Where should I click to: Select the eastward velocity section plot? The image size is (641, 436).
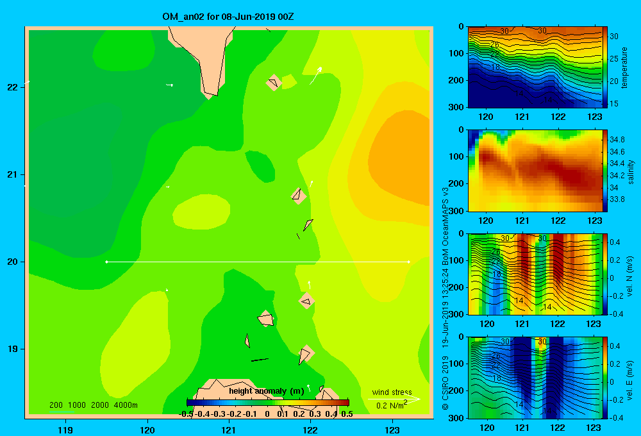(x=535, y=378)
